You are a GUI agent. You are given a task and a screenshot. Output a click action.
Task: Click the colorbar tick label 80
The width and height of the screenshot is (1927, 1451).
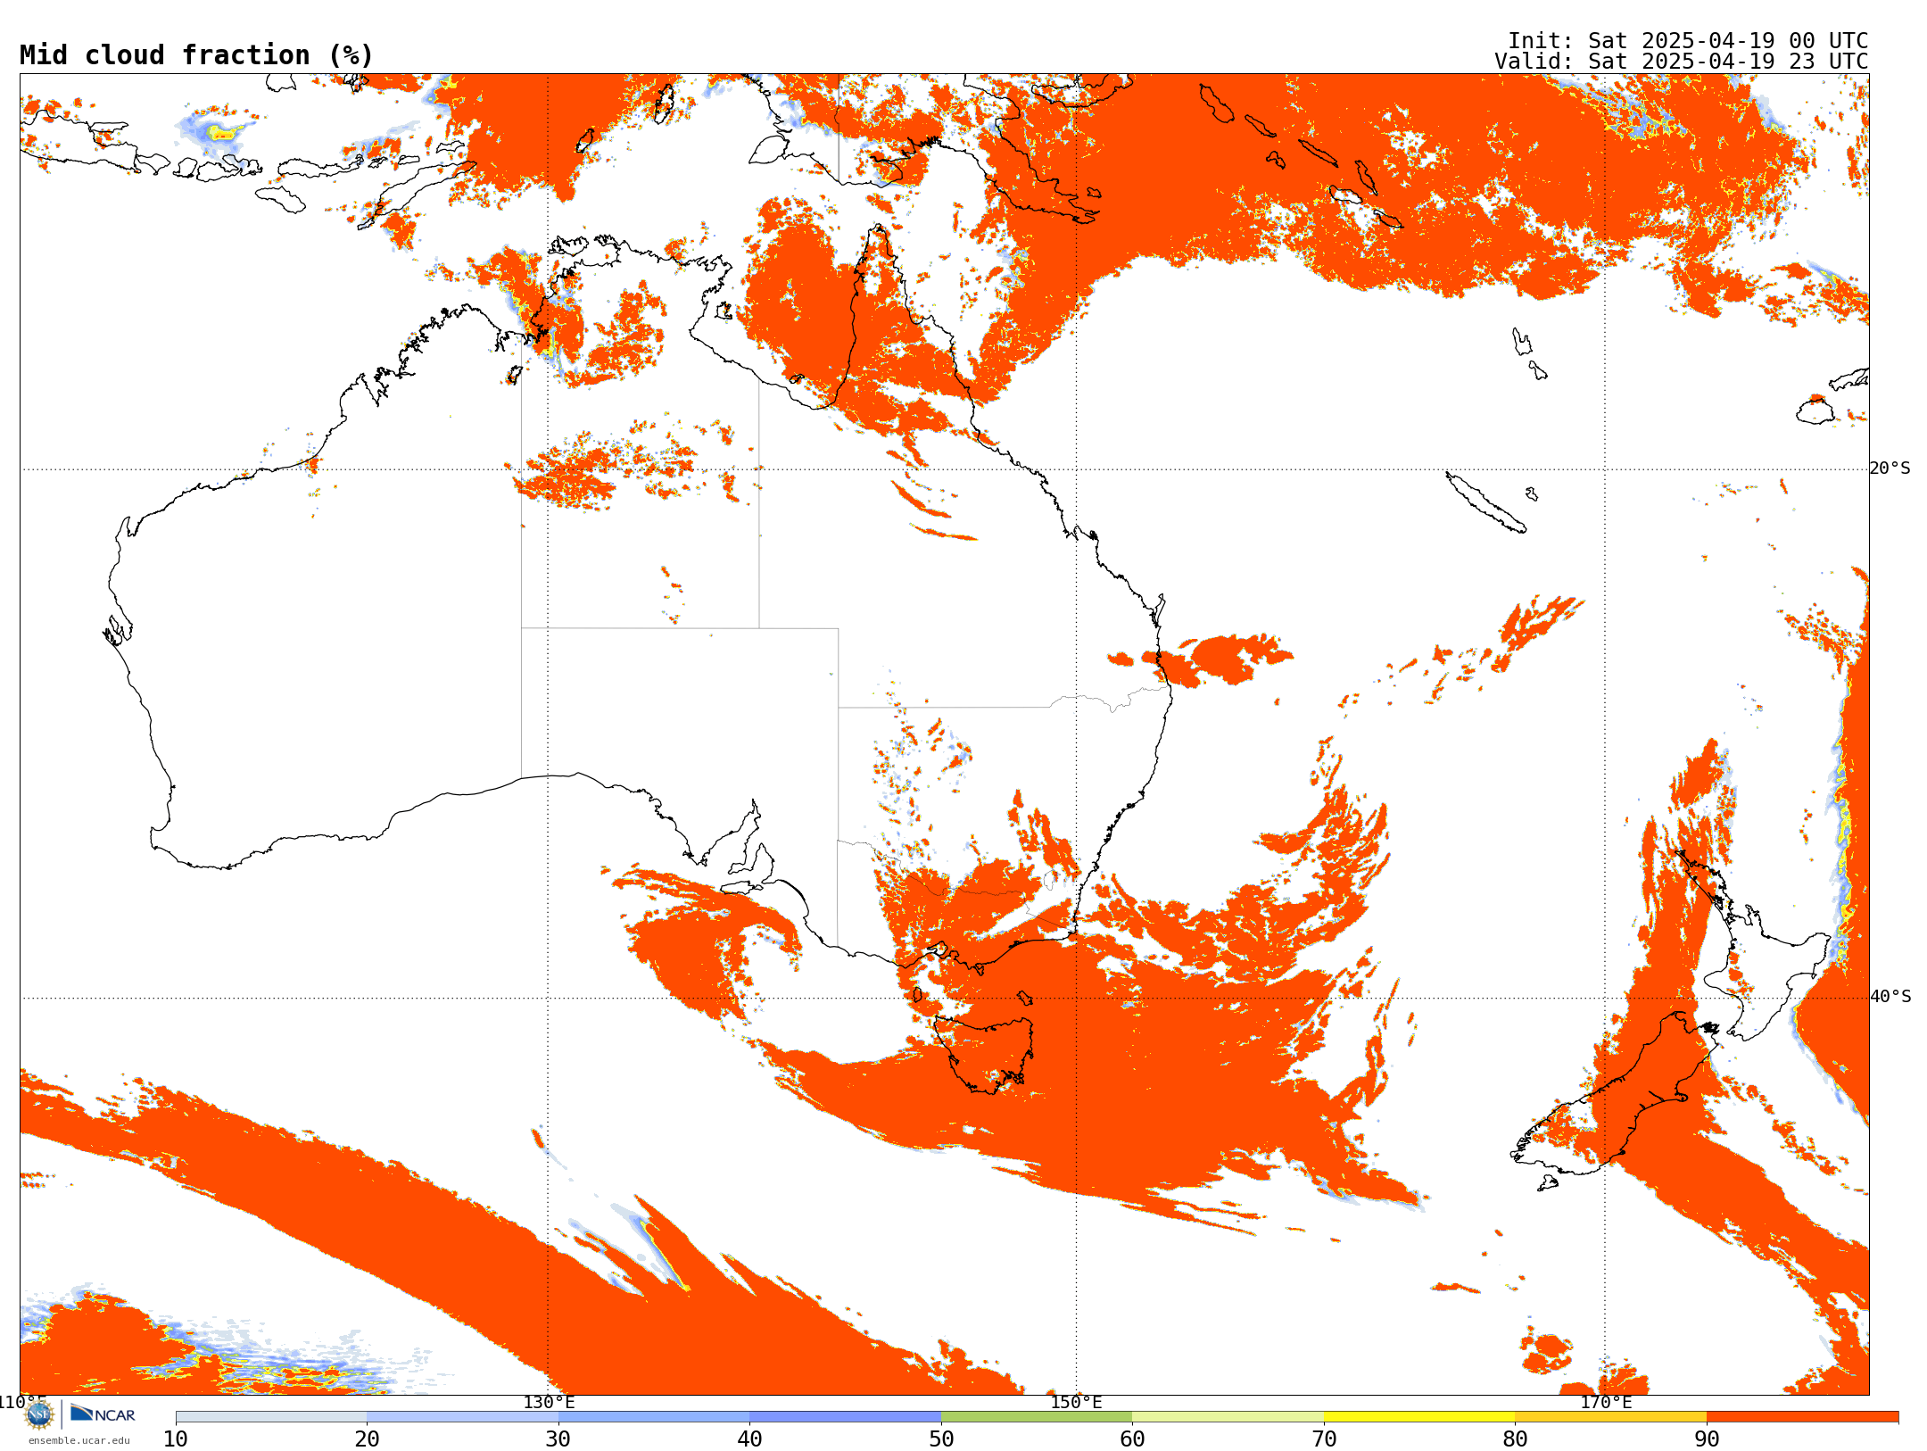pos(1515,1439)
